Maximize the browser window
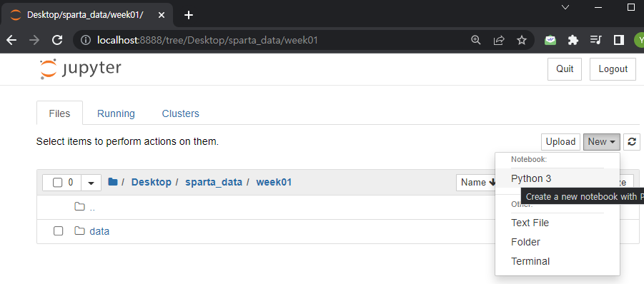644x284 pixels. pos(631,7)
